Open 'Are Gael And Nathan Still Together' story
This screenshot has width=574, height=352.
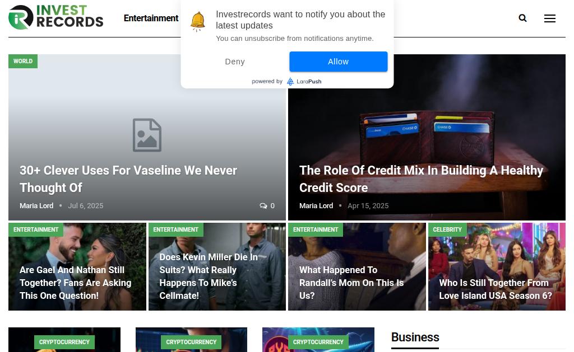pyautogui.click(x=76, y=283)
